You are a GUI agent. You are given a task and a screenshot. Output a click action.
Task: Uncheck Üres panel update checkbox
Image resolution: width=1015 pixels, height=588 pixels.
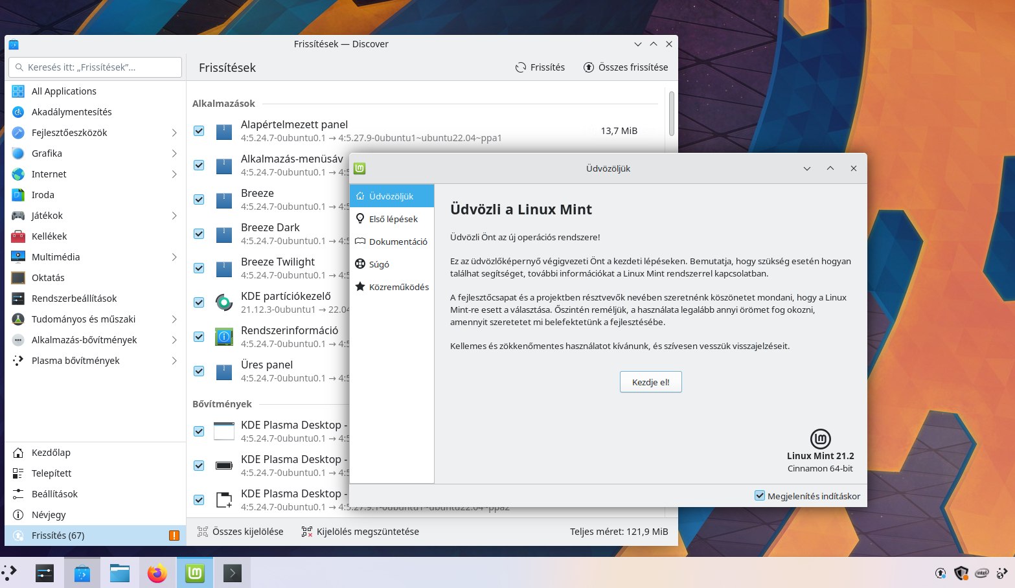[x=199, y=371]
